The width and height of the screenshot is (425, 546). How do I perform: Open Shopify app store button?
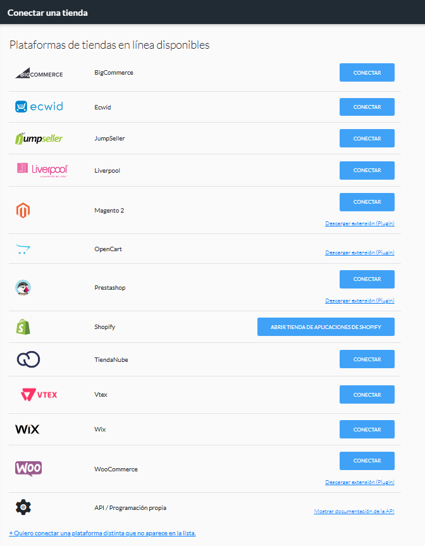click(326, 326)
